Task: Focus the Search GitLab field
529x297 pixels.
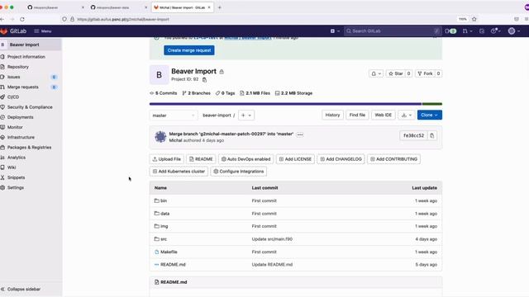Action: pos(393,31)
